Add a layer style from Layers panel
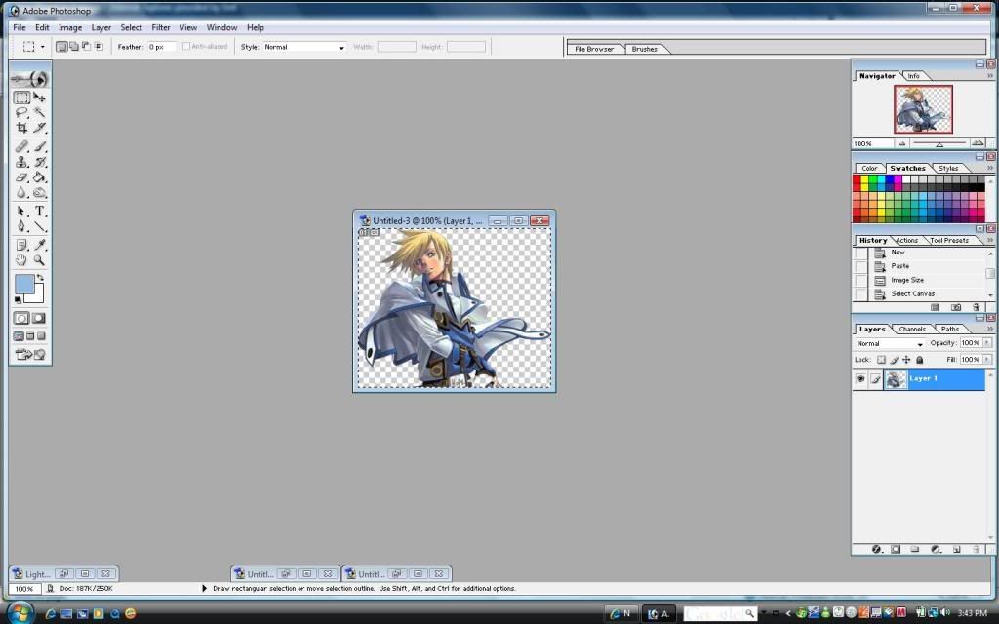Viewport: 999px width, 624px height. pyautogui.click(x=877, y=549)
